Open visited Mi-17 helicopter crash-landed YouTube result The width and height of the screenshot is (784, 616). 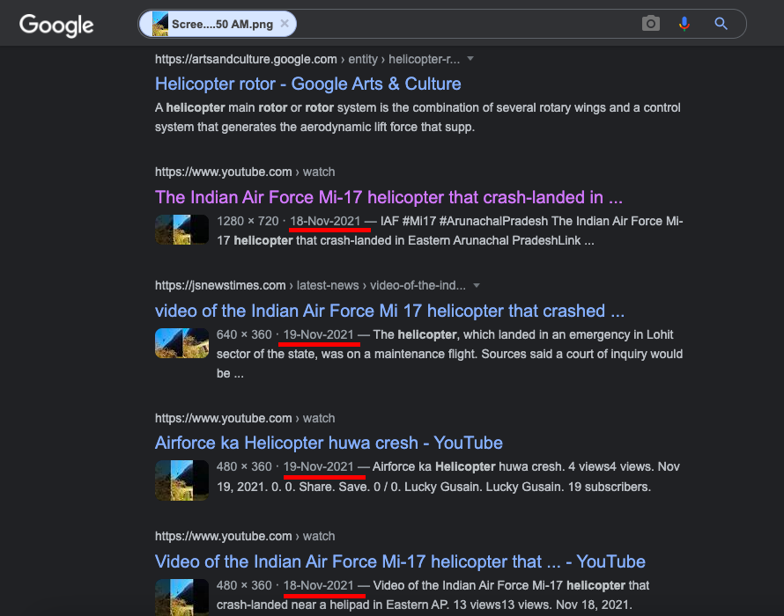[388, 197]
